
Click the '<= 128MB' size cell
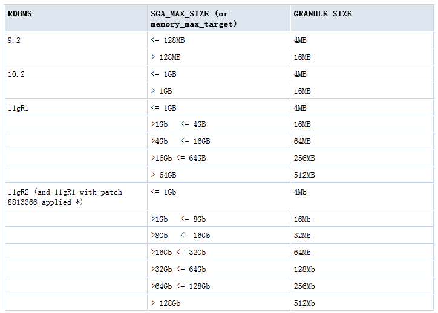tap(165, 40)
